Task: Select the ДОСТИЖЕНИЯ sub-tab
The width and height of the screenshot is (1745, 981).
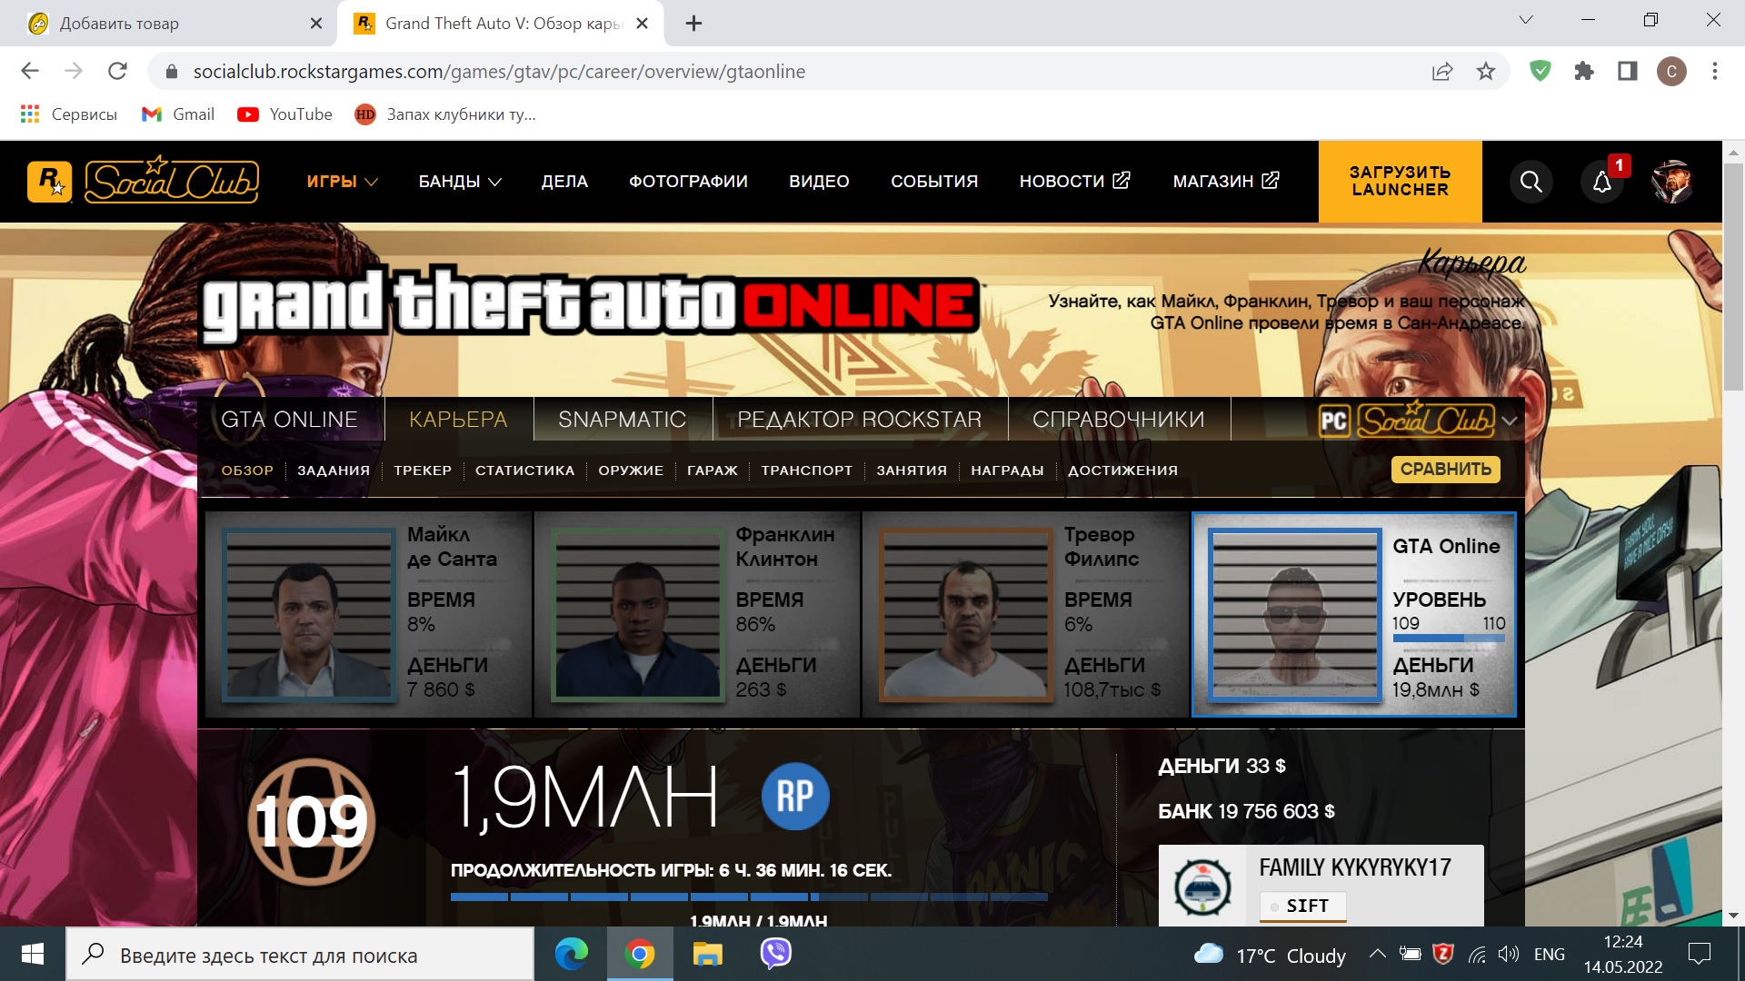Action: pyautogui.click(x=1122, y=471)
